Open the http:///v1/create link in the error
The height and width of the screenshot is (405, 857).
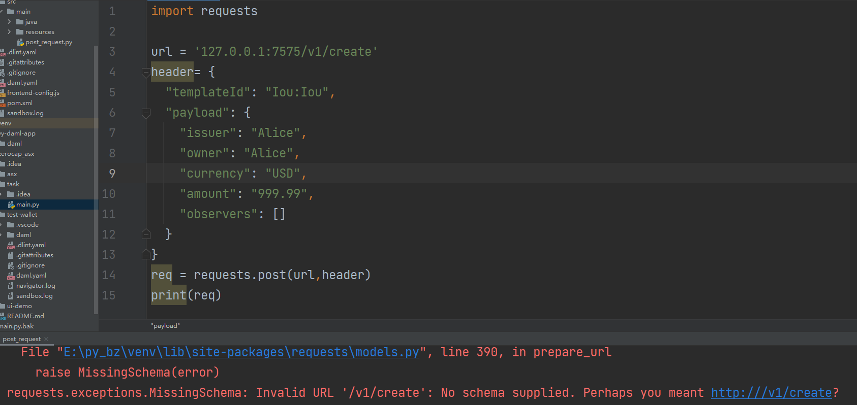pos(771,393)
